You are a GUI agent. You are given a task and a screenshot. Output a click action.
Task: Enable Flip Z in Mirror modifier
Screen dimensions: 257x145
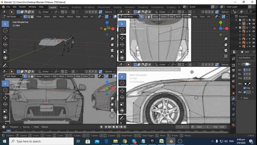249,78
